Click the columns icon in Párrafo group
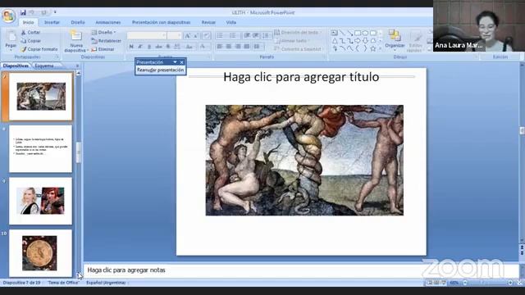The width and height of the screenshot is (525, 295). click(258, 47)
